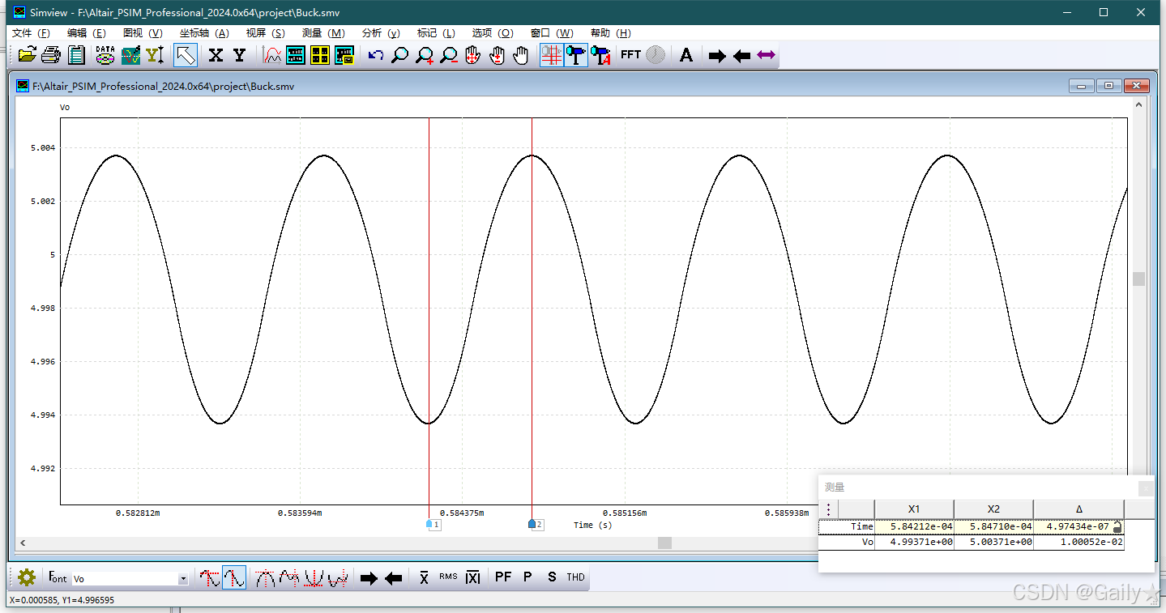Toggle the blue spotlight T marker tool
The width and height of the screenshot is (1166, 613).
click(576, 55)
